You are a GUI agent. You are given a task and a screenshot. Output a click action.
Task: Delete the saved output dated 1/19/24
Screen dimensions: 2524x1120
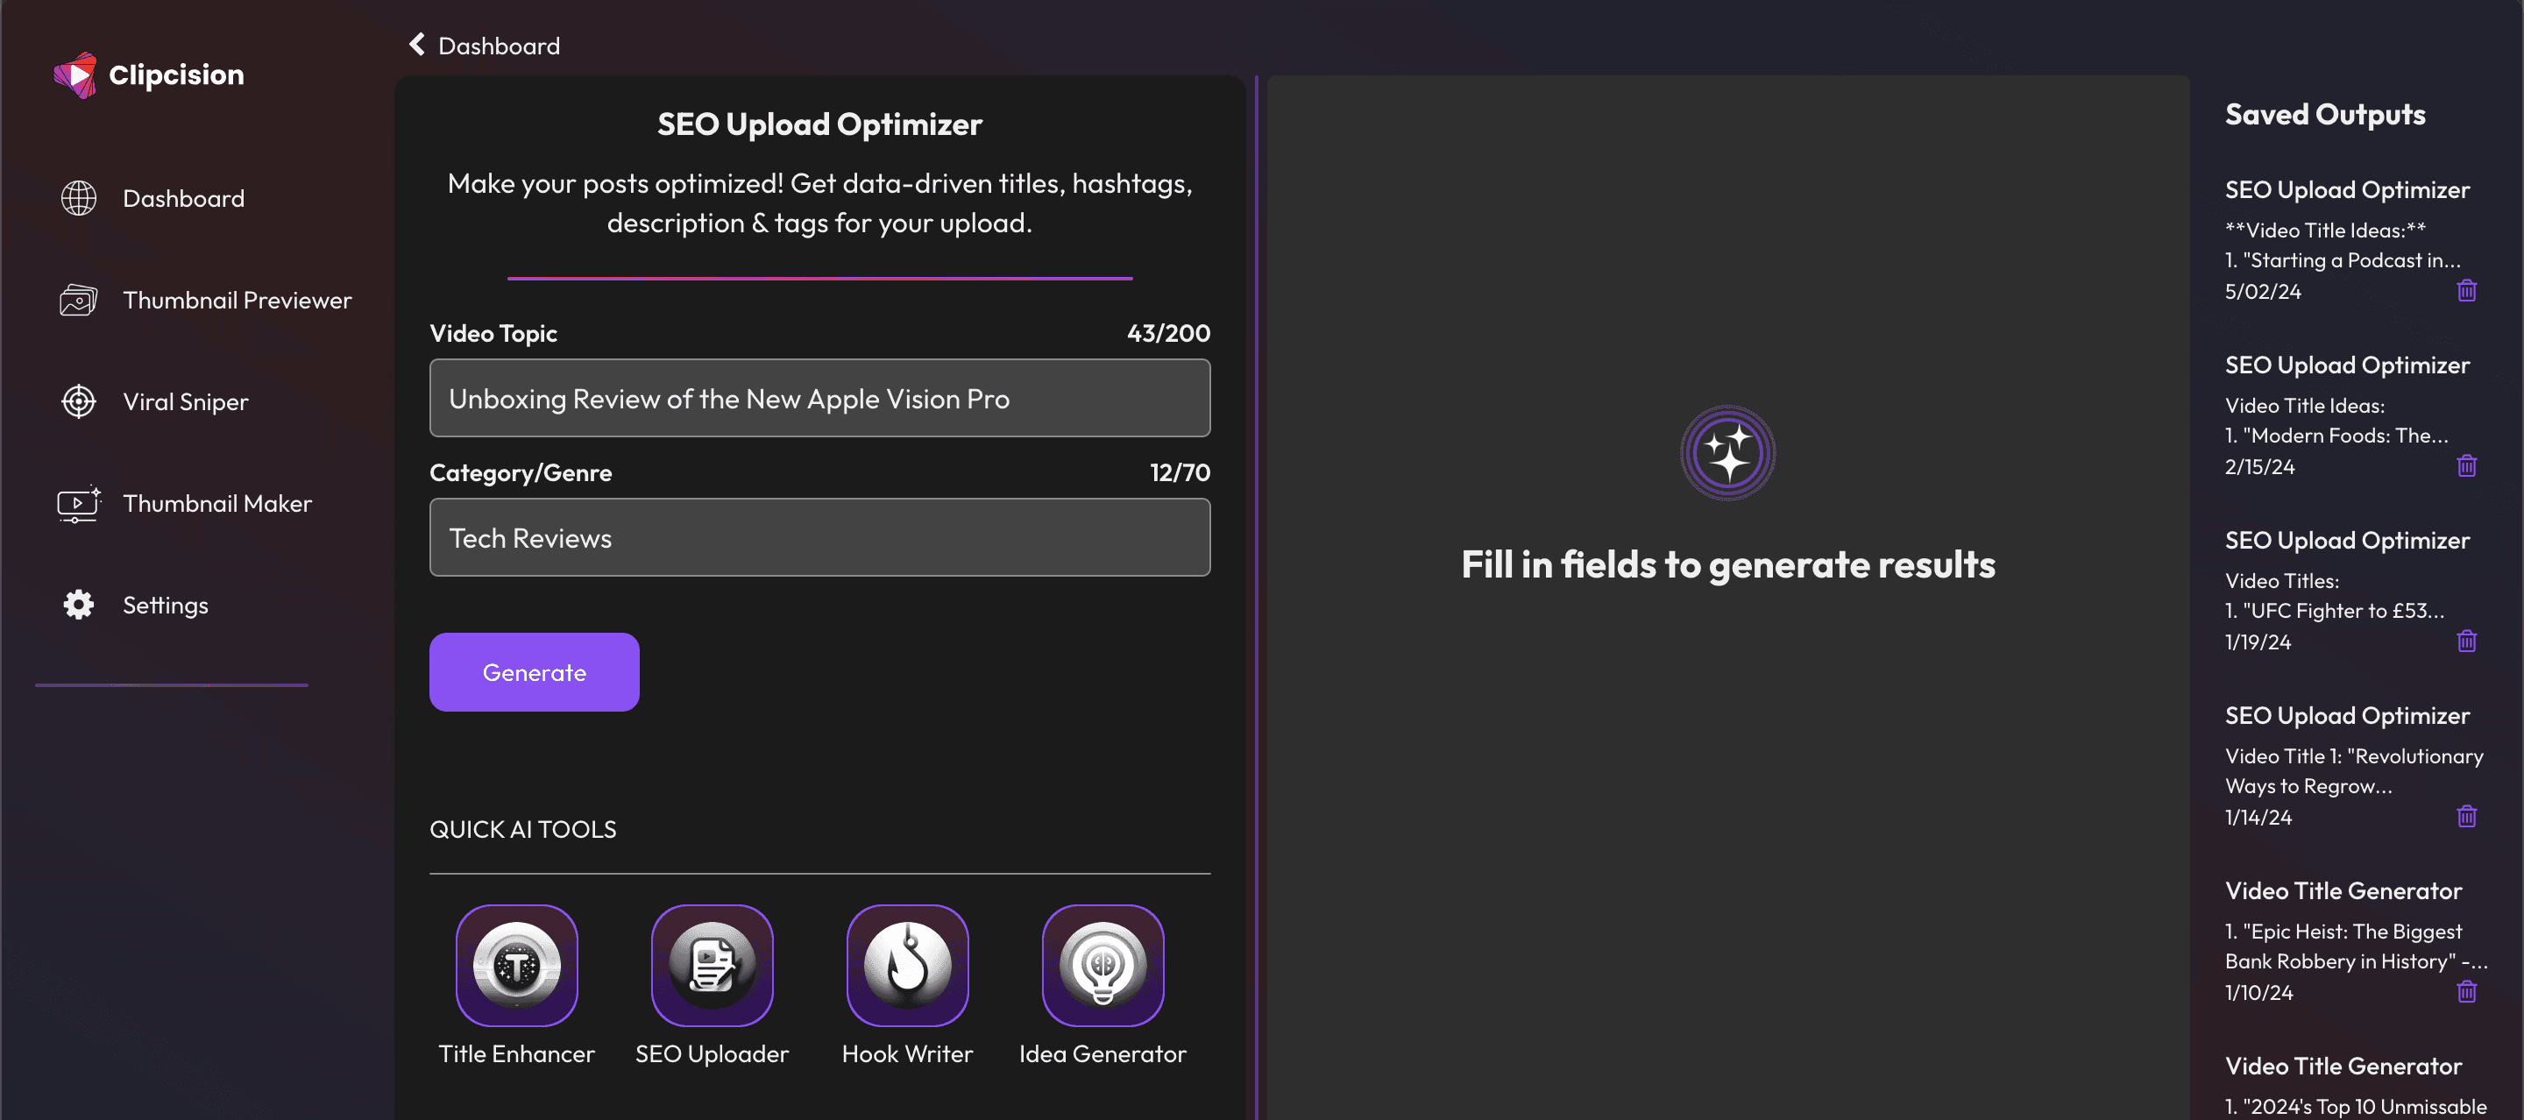click(x=2466, y=642)
